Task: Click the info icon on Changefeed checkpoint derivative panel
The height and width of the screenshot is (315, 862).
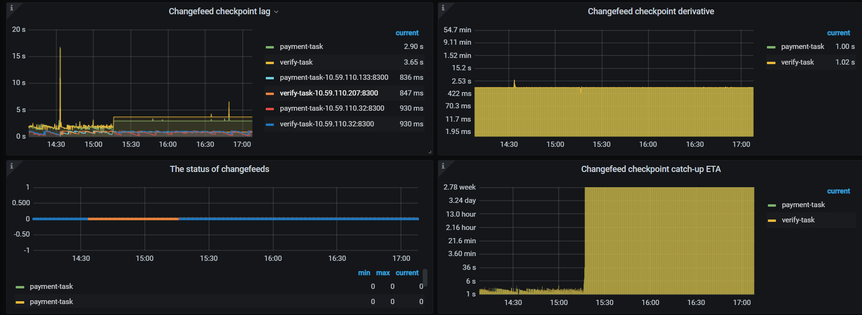Action: click(x=443, y=8)
